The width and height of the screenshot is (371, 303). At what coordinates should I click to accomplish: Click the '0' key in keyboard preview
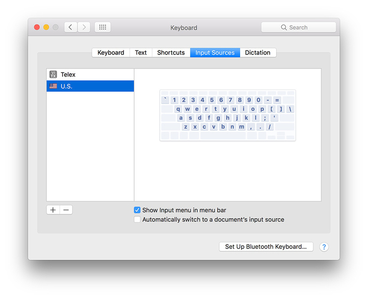[x=259, y=100]
